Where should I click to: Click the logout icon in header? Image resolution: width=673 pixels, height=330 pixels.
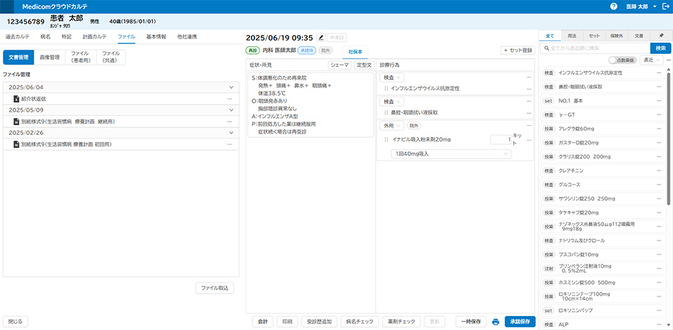point(665,6)
